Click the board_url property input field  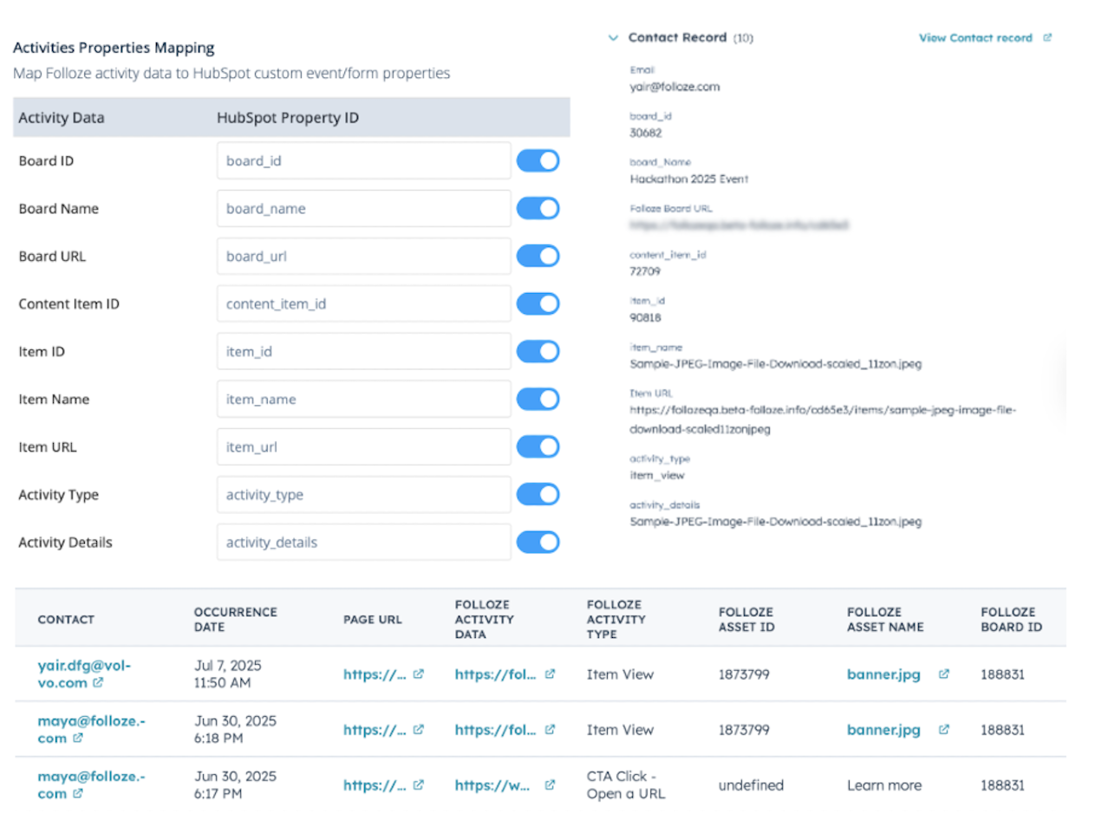363,257
